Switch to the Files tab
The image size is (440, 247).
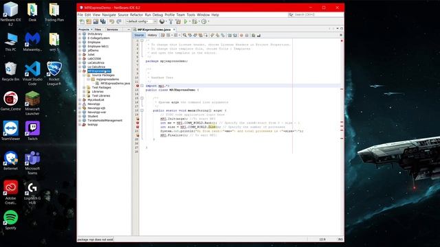click(98, 30)
